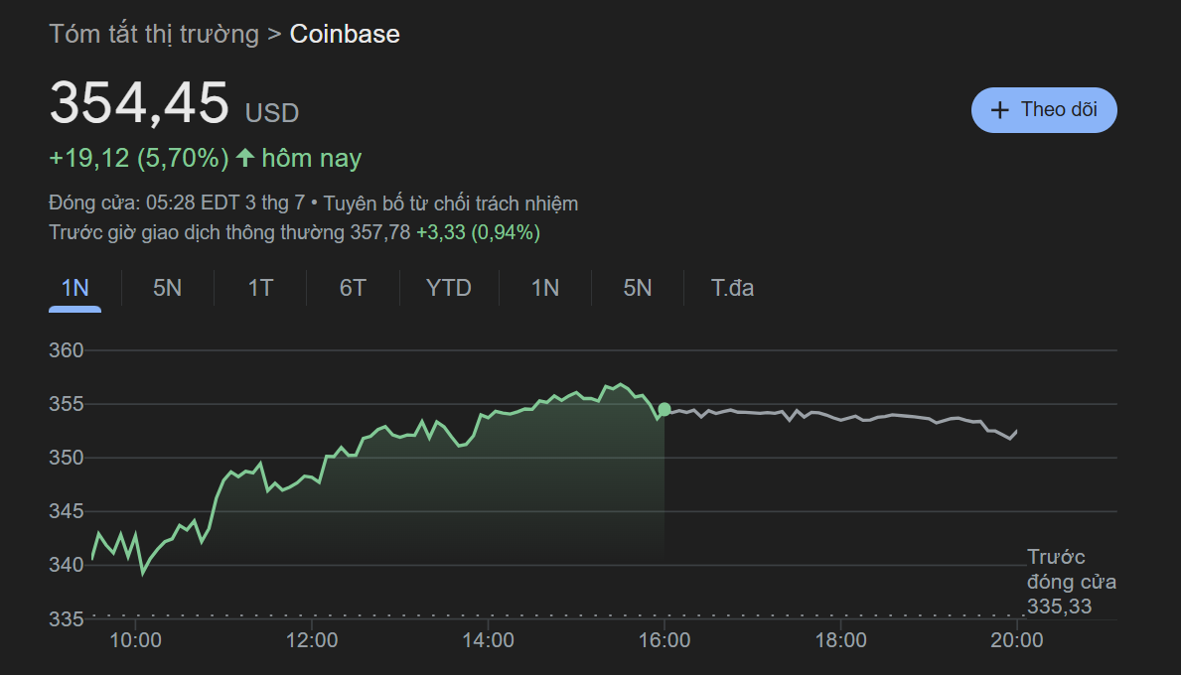Click the 16:00 time axis label
1181x675 pixels.
pos(664,640)
